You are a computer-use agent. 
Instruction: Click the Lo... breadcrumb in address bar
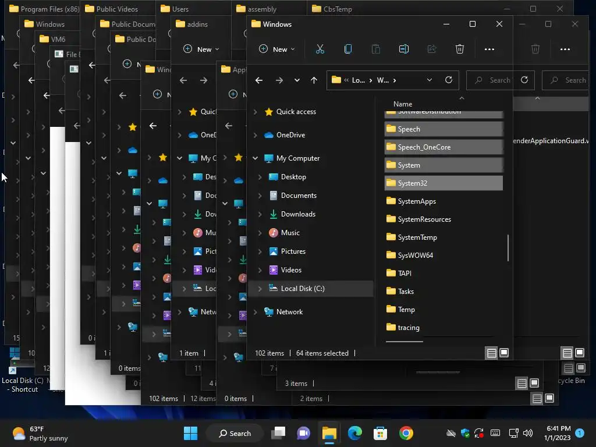358,80
